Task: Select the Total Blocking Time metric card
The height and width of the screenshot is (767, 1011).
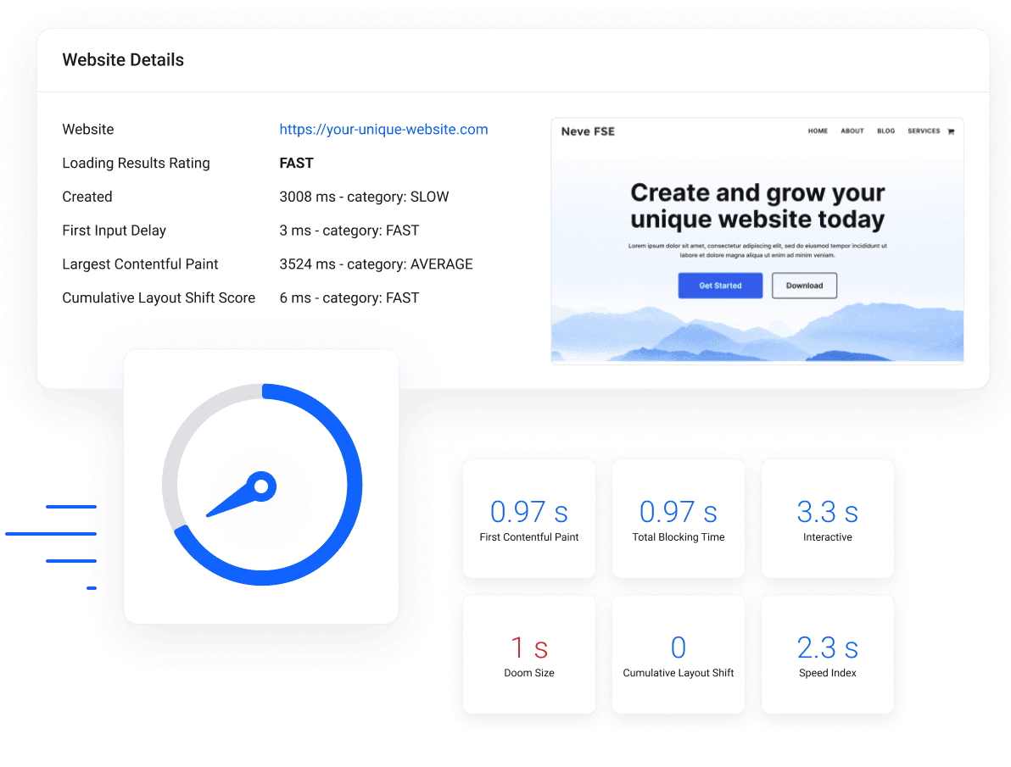Action: (678, 519)
